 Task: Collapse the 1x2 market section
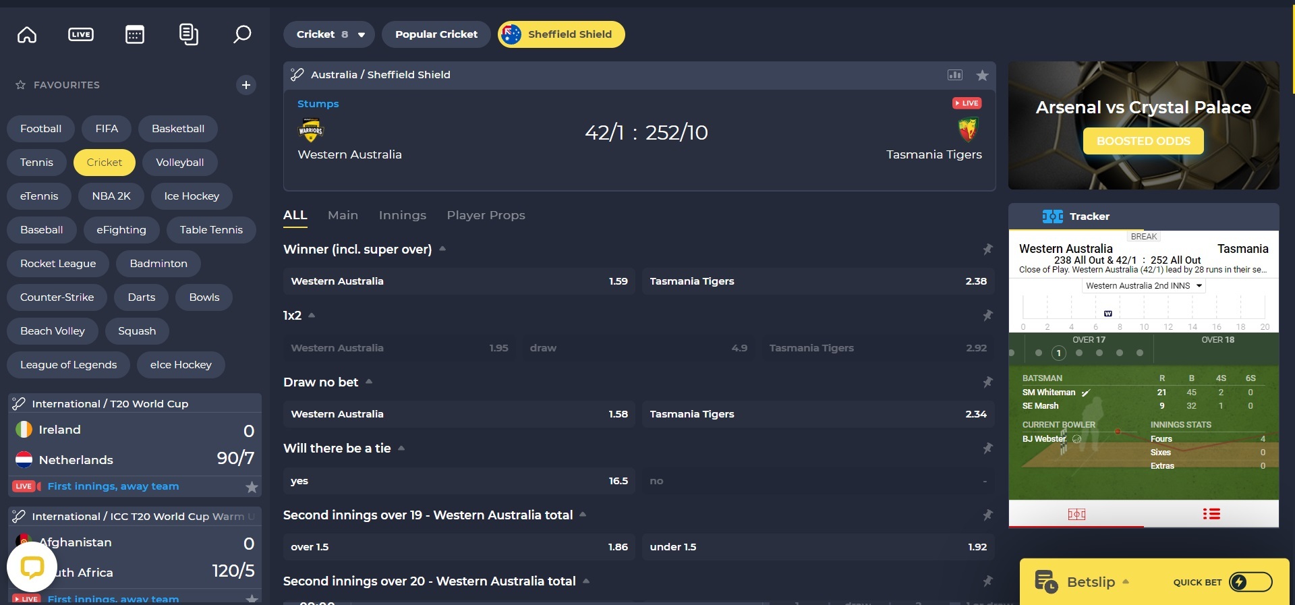312,315
